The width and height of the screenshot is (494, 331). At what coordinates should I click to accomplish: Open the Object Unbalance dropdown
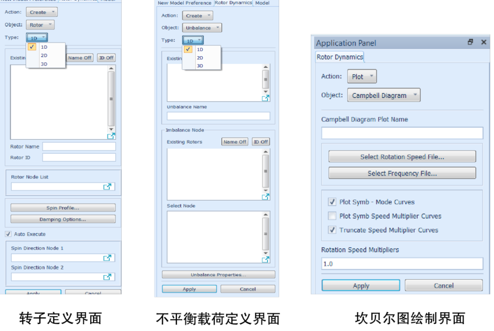click(202, 28)
